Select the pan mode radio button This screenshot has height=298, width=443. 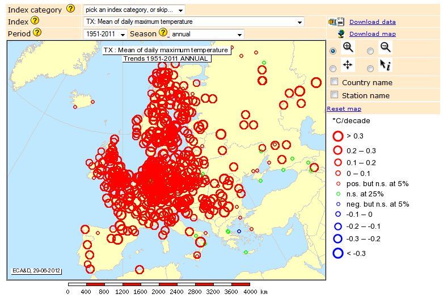click(333, 69)
